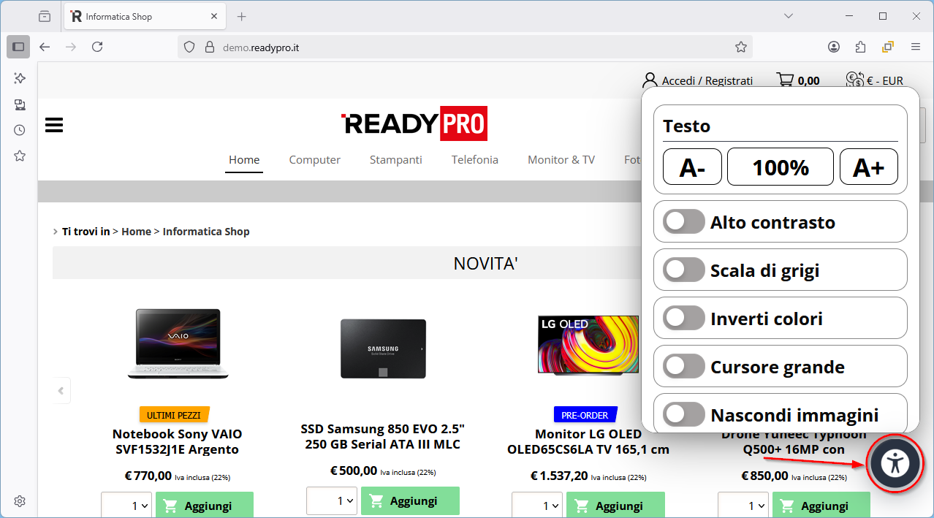Screen dimensions: 934x518
Task: Open the € - EUR currency selector
Action: coord(875,81)
